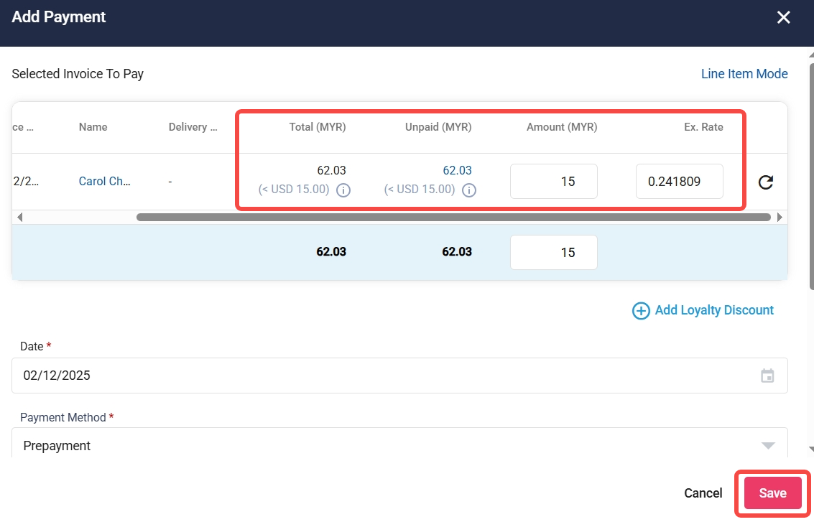Click the Delivery ... column header
This screenshot has width=814, height=522.
pos(193,127)
